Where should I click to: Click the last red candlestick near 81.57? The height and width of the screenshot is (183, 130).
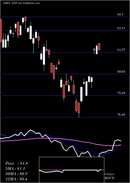click(x=99, y=47)
